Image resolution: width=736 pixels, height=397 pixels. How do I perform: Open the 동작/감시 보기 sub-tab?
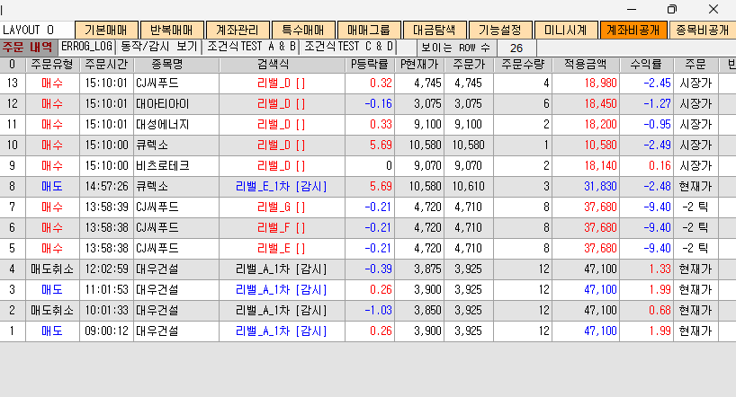pos(159,48)
